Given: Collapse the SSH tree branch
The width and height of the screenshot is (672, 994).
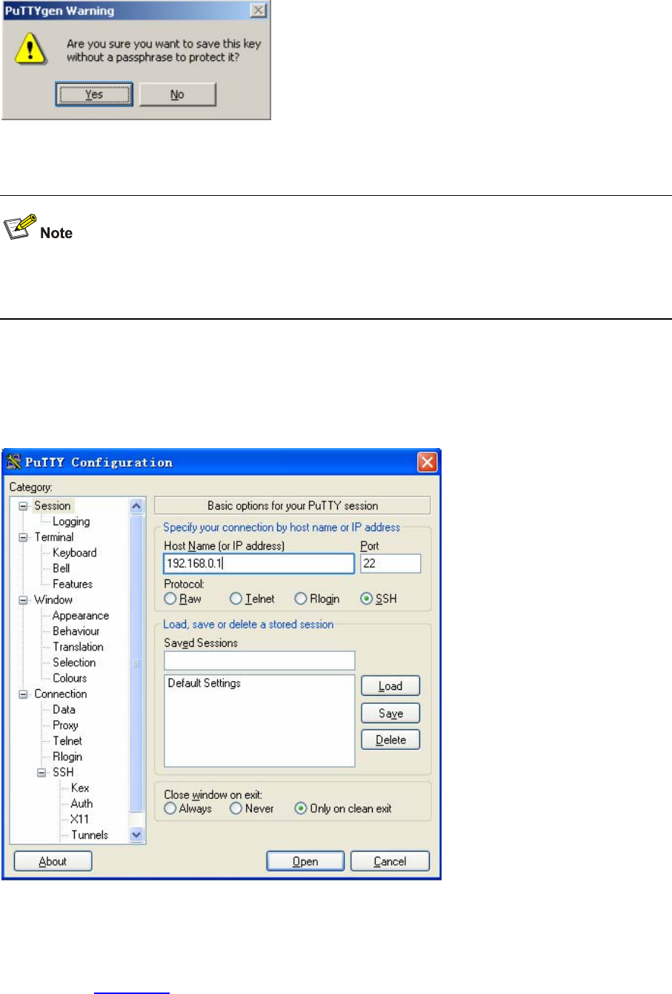Looking at the screenshot, I should click(42, 772).
